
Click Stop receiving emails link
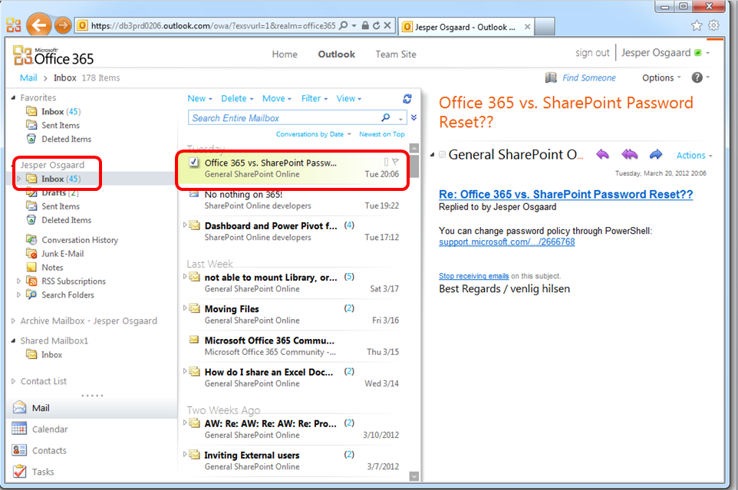473,276
